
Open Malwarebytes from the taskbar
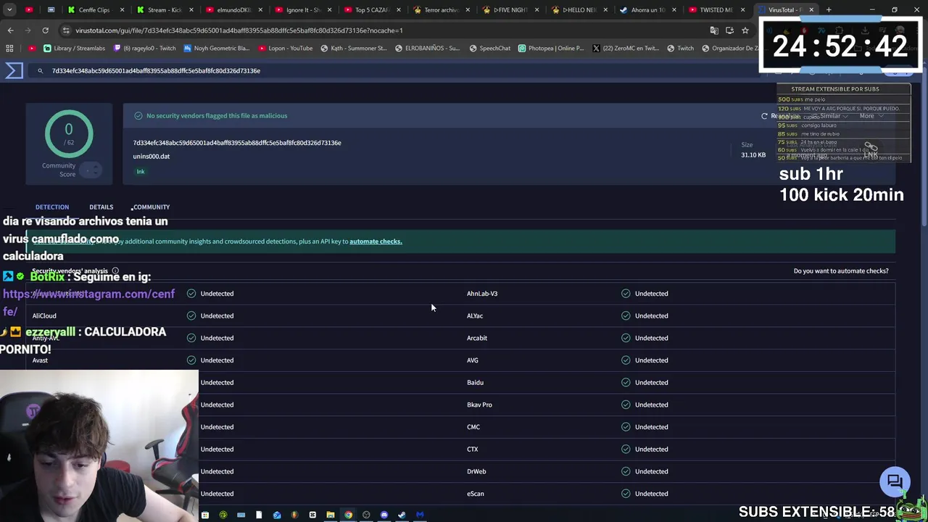point(420,515)
